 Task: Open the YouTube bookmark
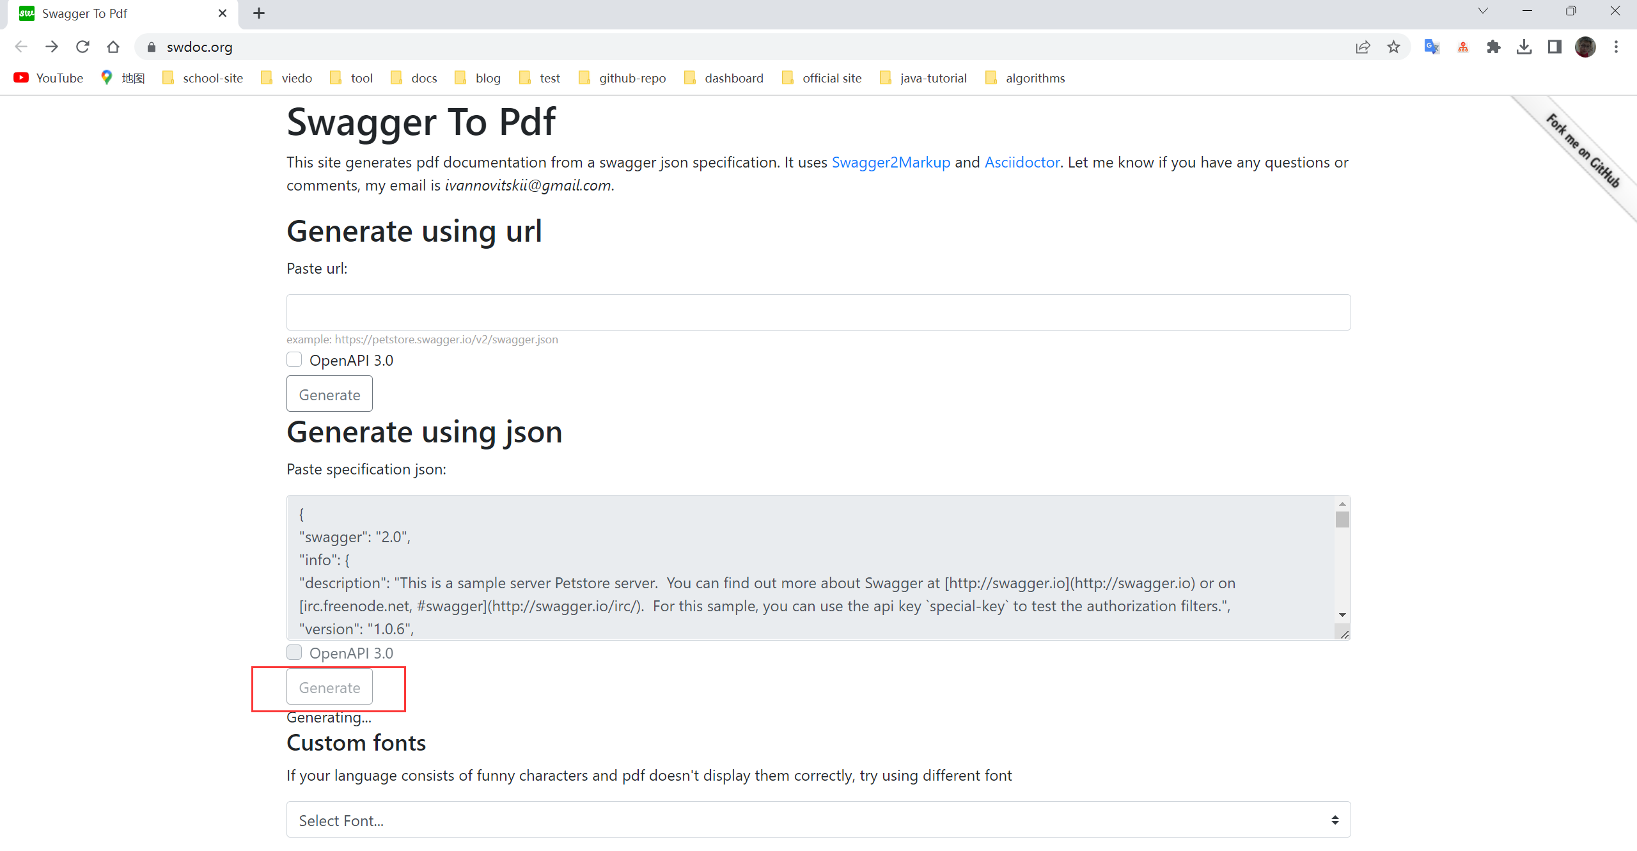tap(49, 78)
